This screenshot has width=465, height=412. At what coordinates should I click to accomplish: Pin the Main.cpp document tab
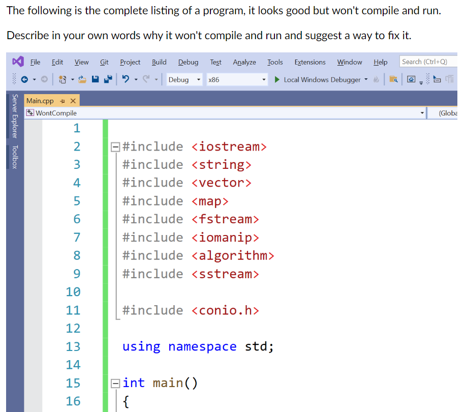click(61, 101)
